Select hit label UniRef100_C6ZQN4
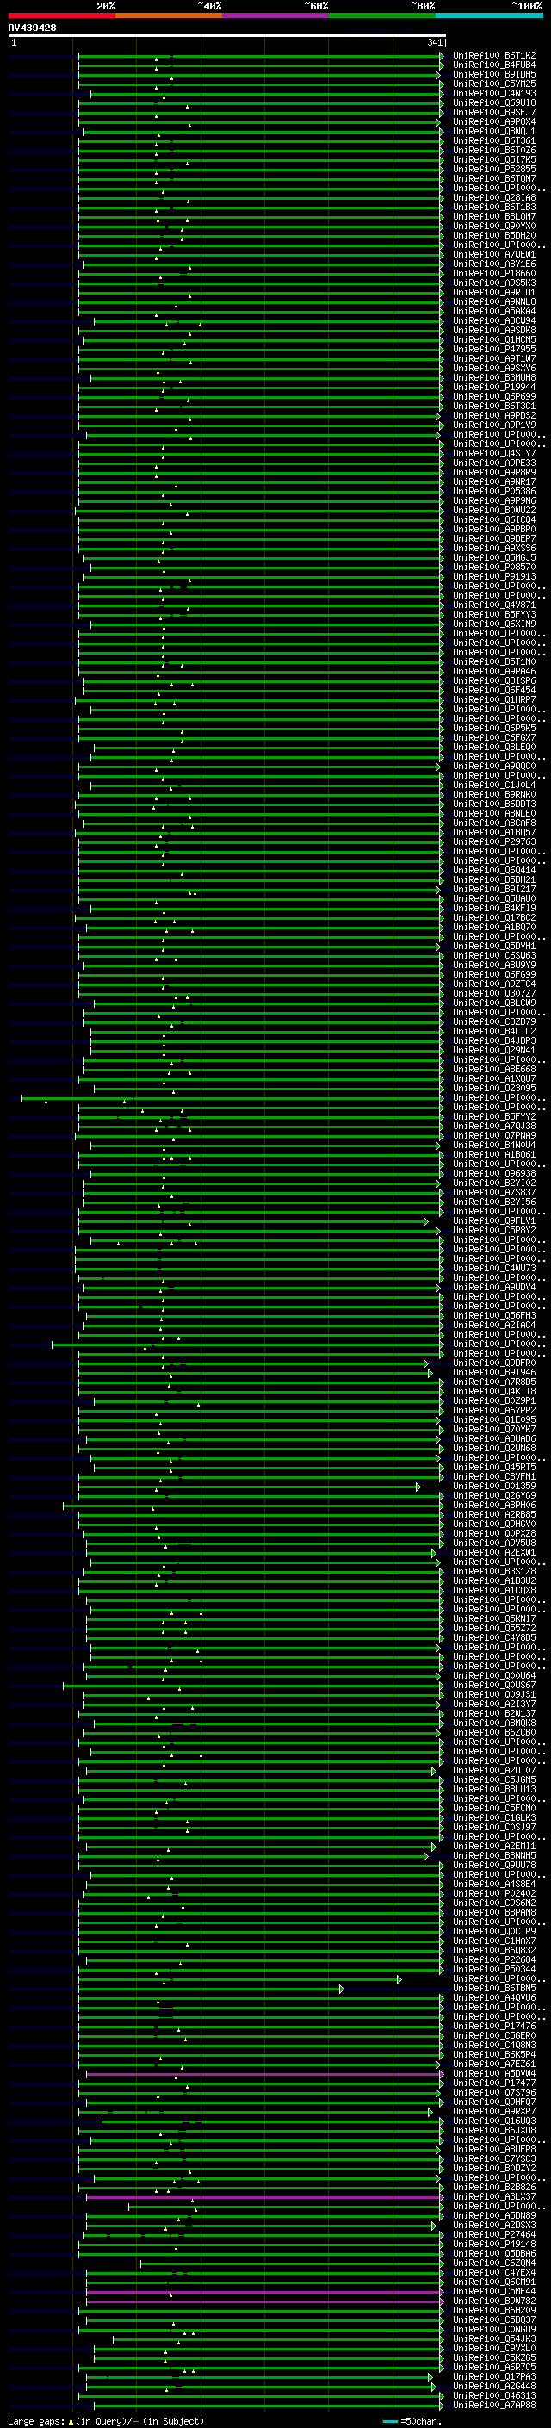Screen dimensions: 551x2428 click(x=493, y=2263)
